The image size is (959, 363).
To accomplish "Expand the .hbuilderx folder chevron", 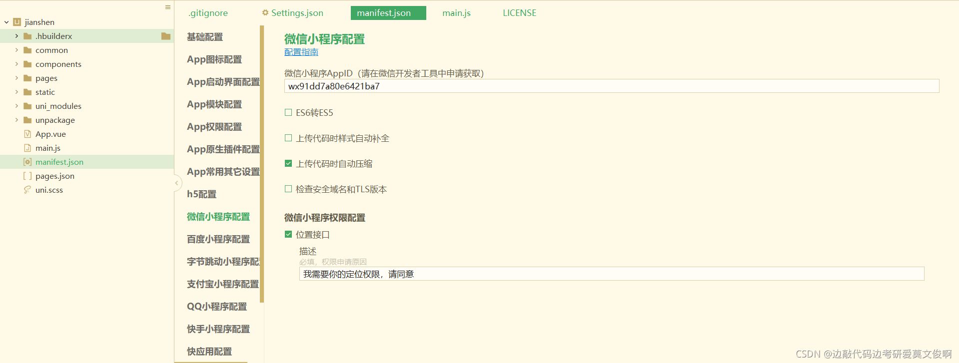I will tap(16, 36).
